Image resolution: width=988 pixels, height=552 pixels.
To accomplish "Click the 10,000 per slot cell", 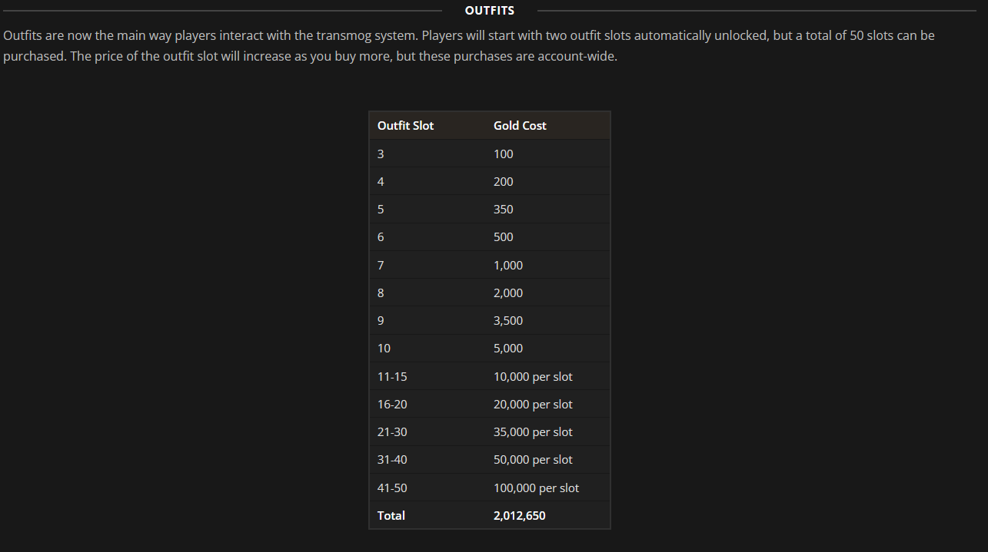I will tap(533, 376).
